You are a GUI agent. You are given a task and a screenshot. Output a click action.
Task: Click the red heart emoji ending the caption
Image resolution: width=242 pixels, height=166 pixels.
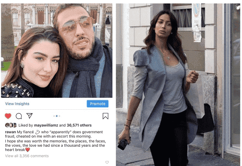coord(27,150)
